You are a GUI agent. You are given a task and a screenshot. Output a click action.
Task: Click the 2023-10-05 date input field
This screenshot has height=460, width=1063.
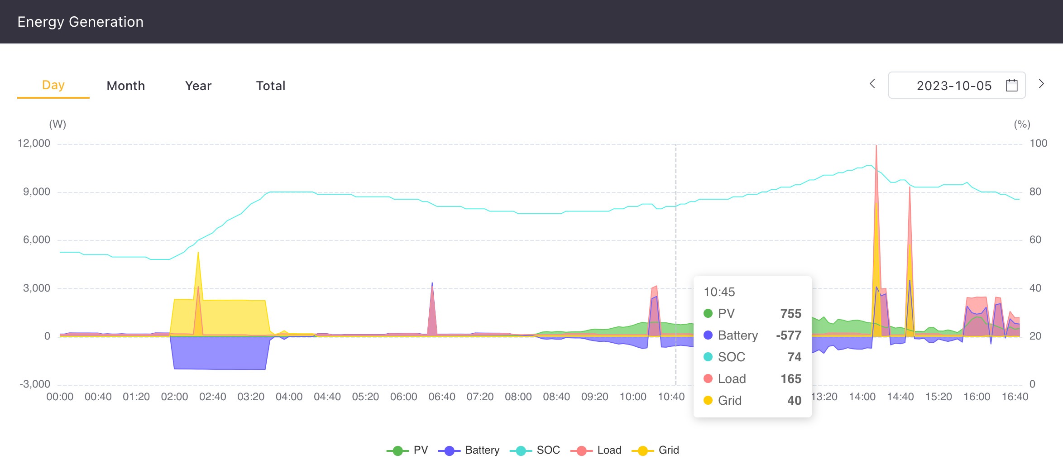pyautogui.click(x=957, y=85)
